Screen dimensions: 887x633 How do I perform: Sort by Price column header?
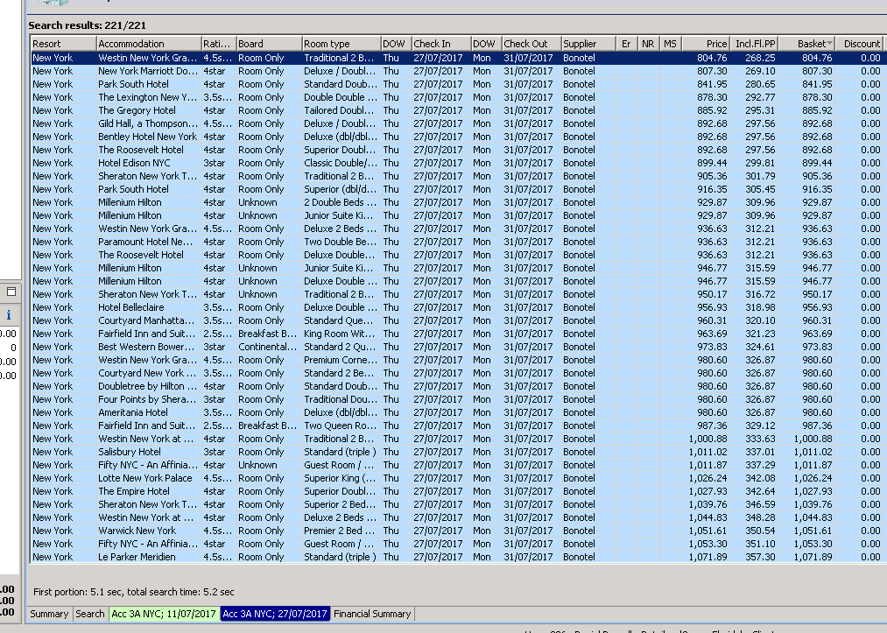[706, 44]
